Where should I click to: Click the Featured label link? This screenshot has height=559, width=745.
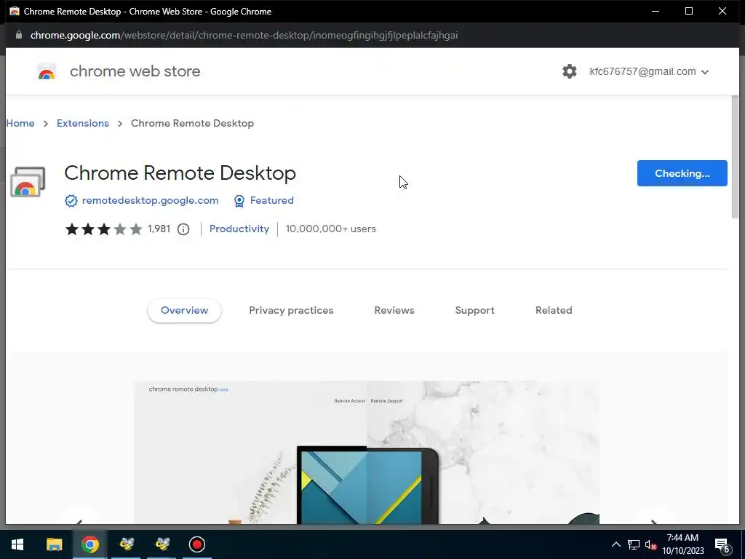[272, 201]
